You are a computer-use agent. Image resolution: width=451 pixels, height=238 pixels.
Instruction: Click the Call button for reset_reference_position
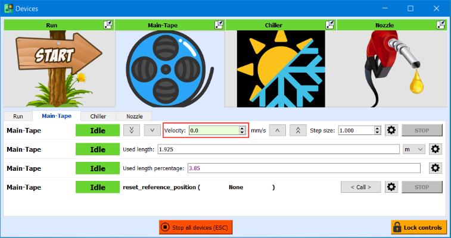[360, 187]
